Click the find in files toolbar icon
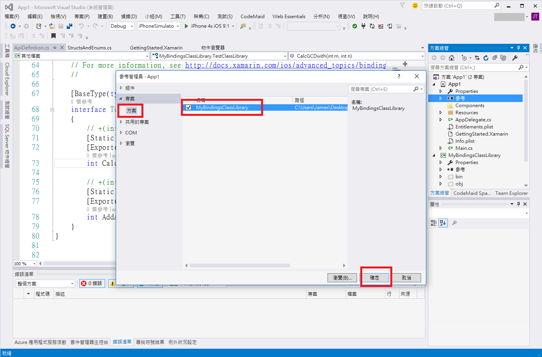This screenshot has height=357, width=542. coord(243,26)
